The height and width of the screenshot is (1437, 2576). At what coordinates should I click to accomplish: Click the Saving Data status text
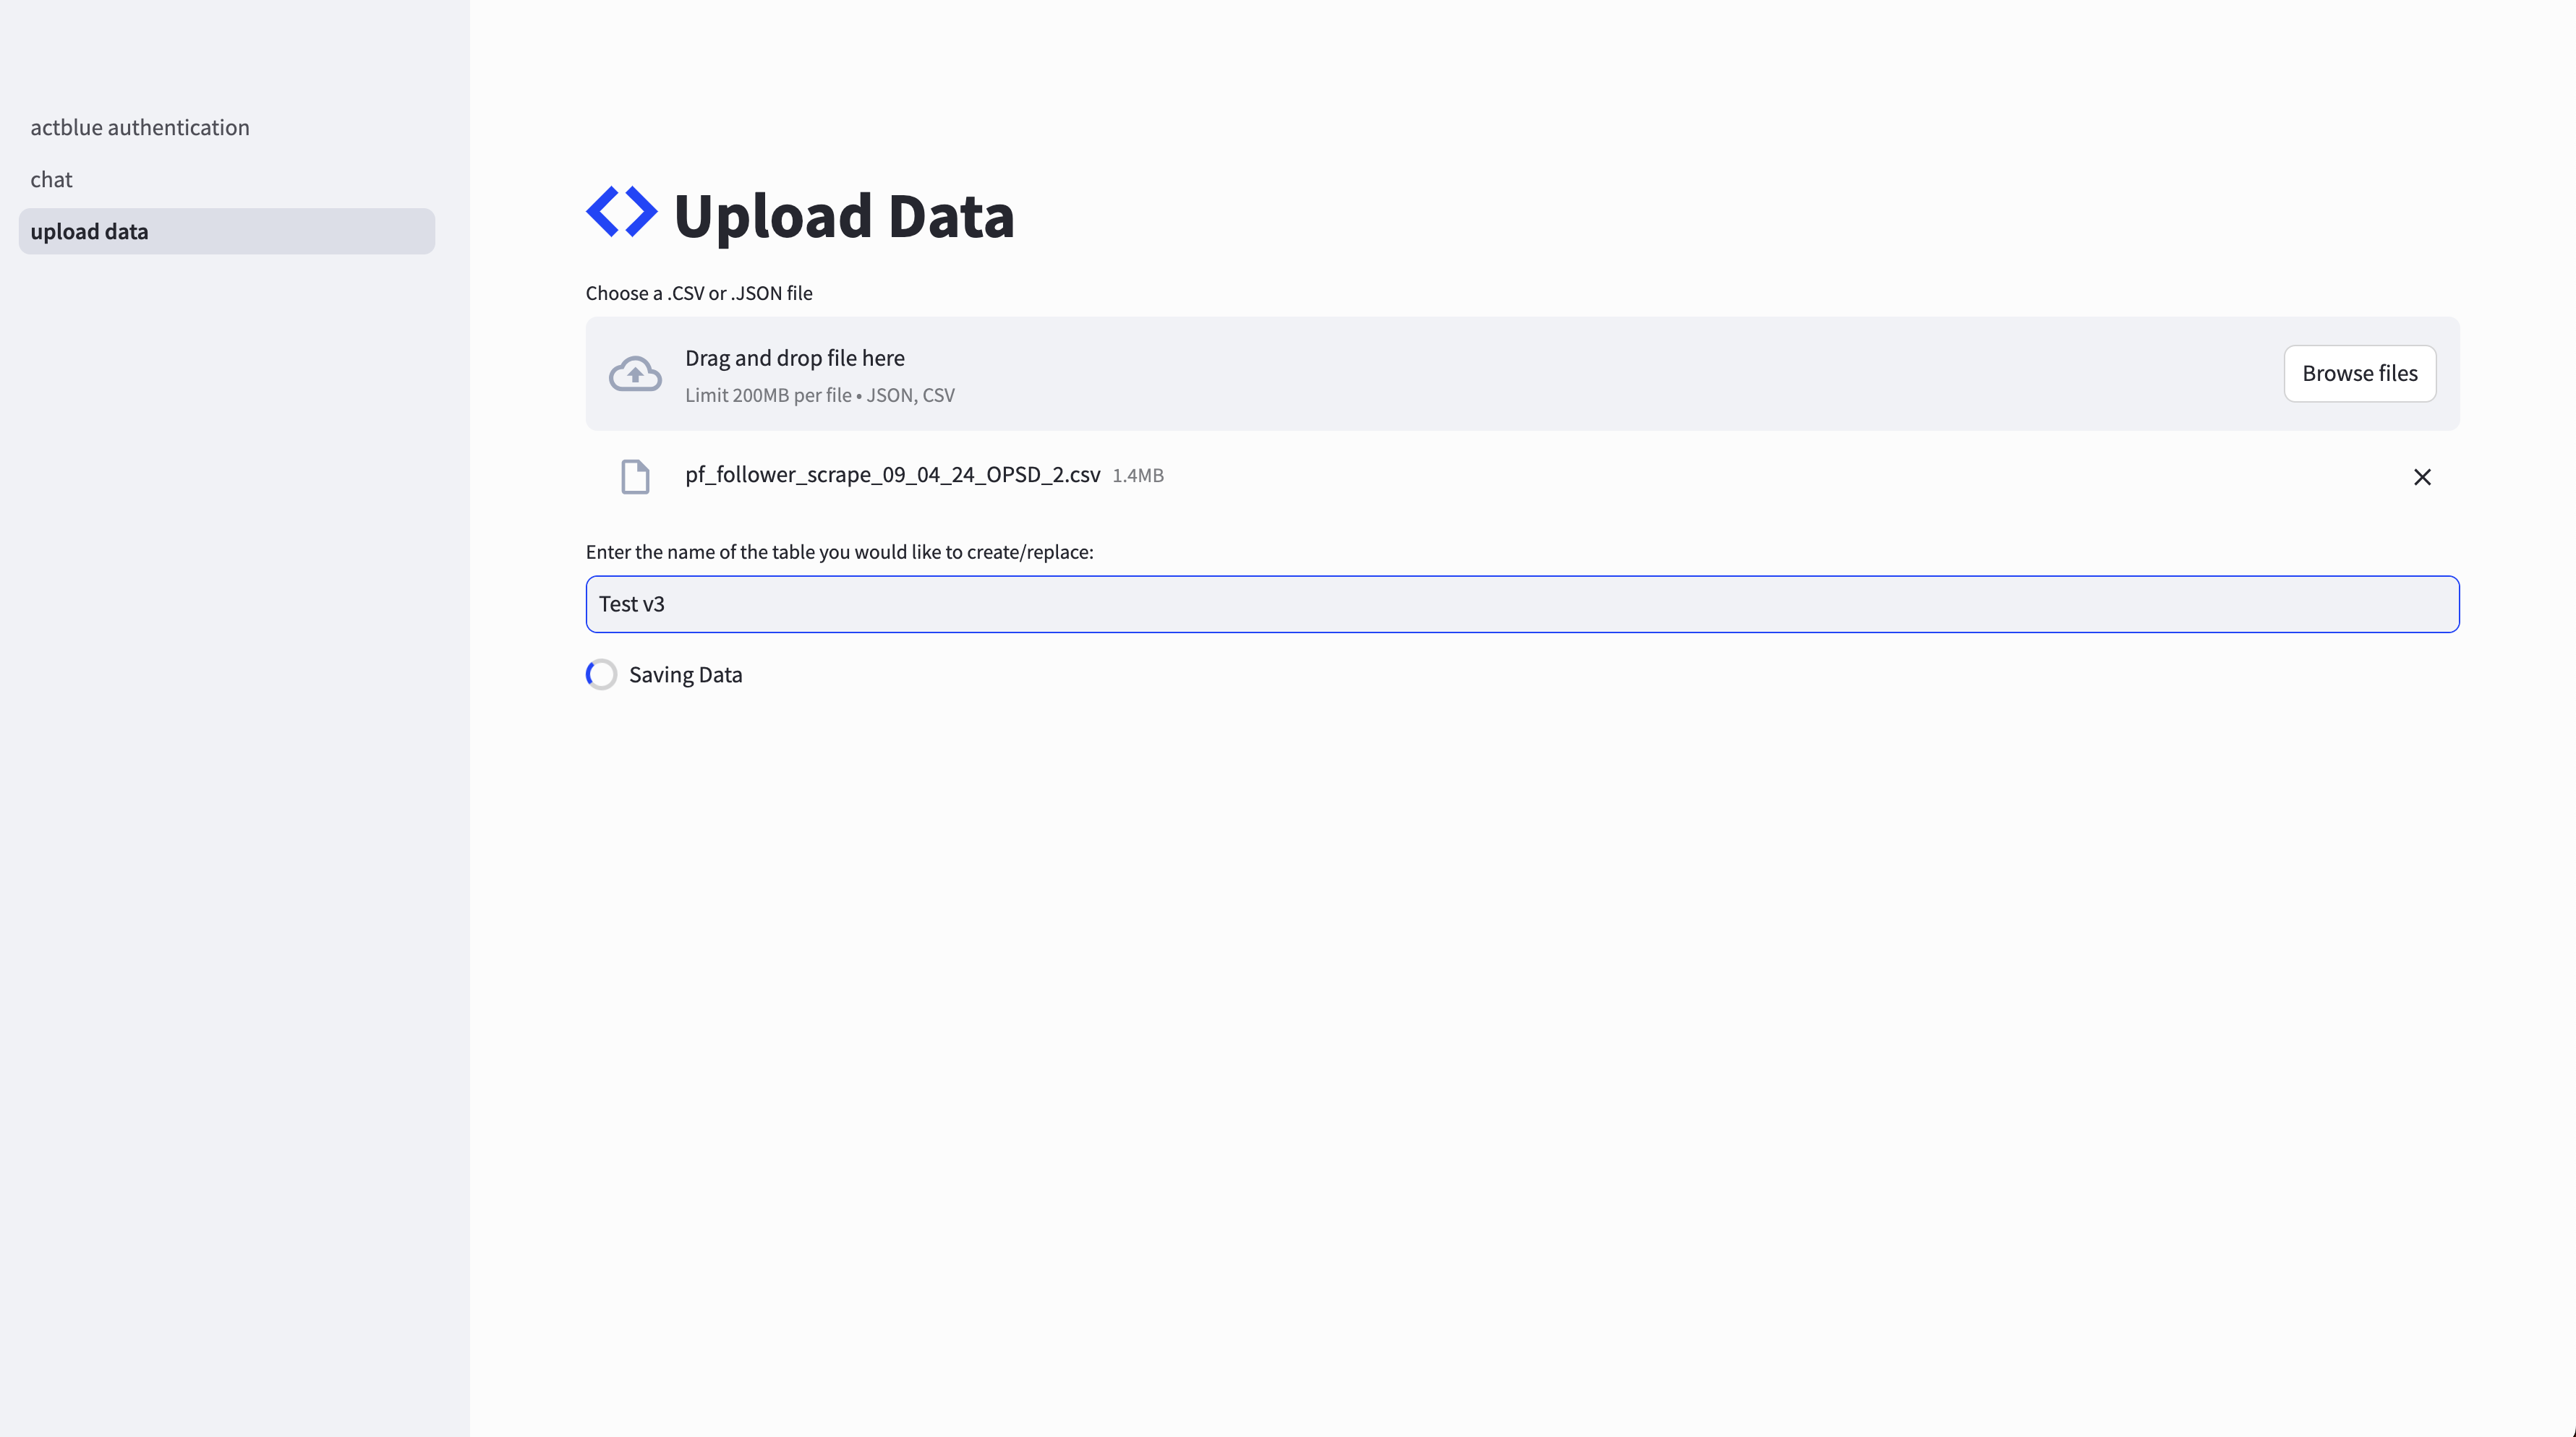pos(685,674)
